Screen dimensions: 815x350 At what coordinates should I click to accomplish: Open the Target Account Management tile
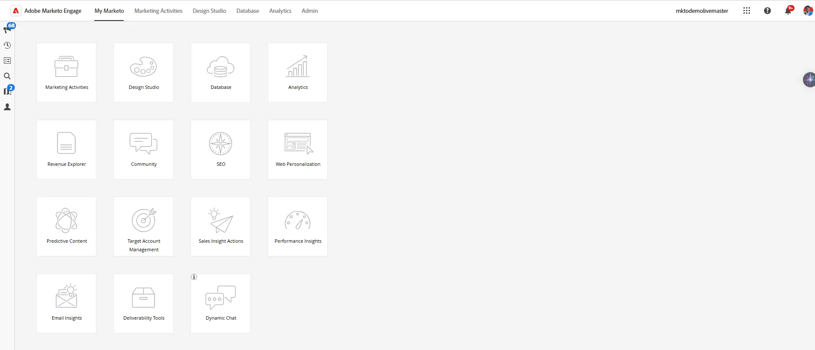[143, 226]
